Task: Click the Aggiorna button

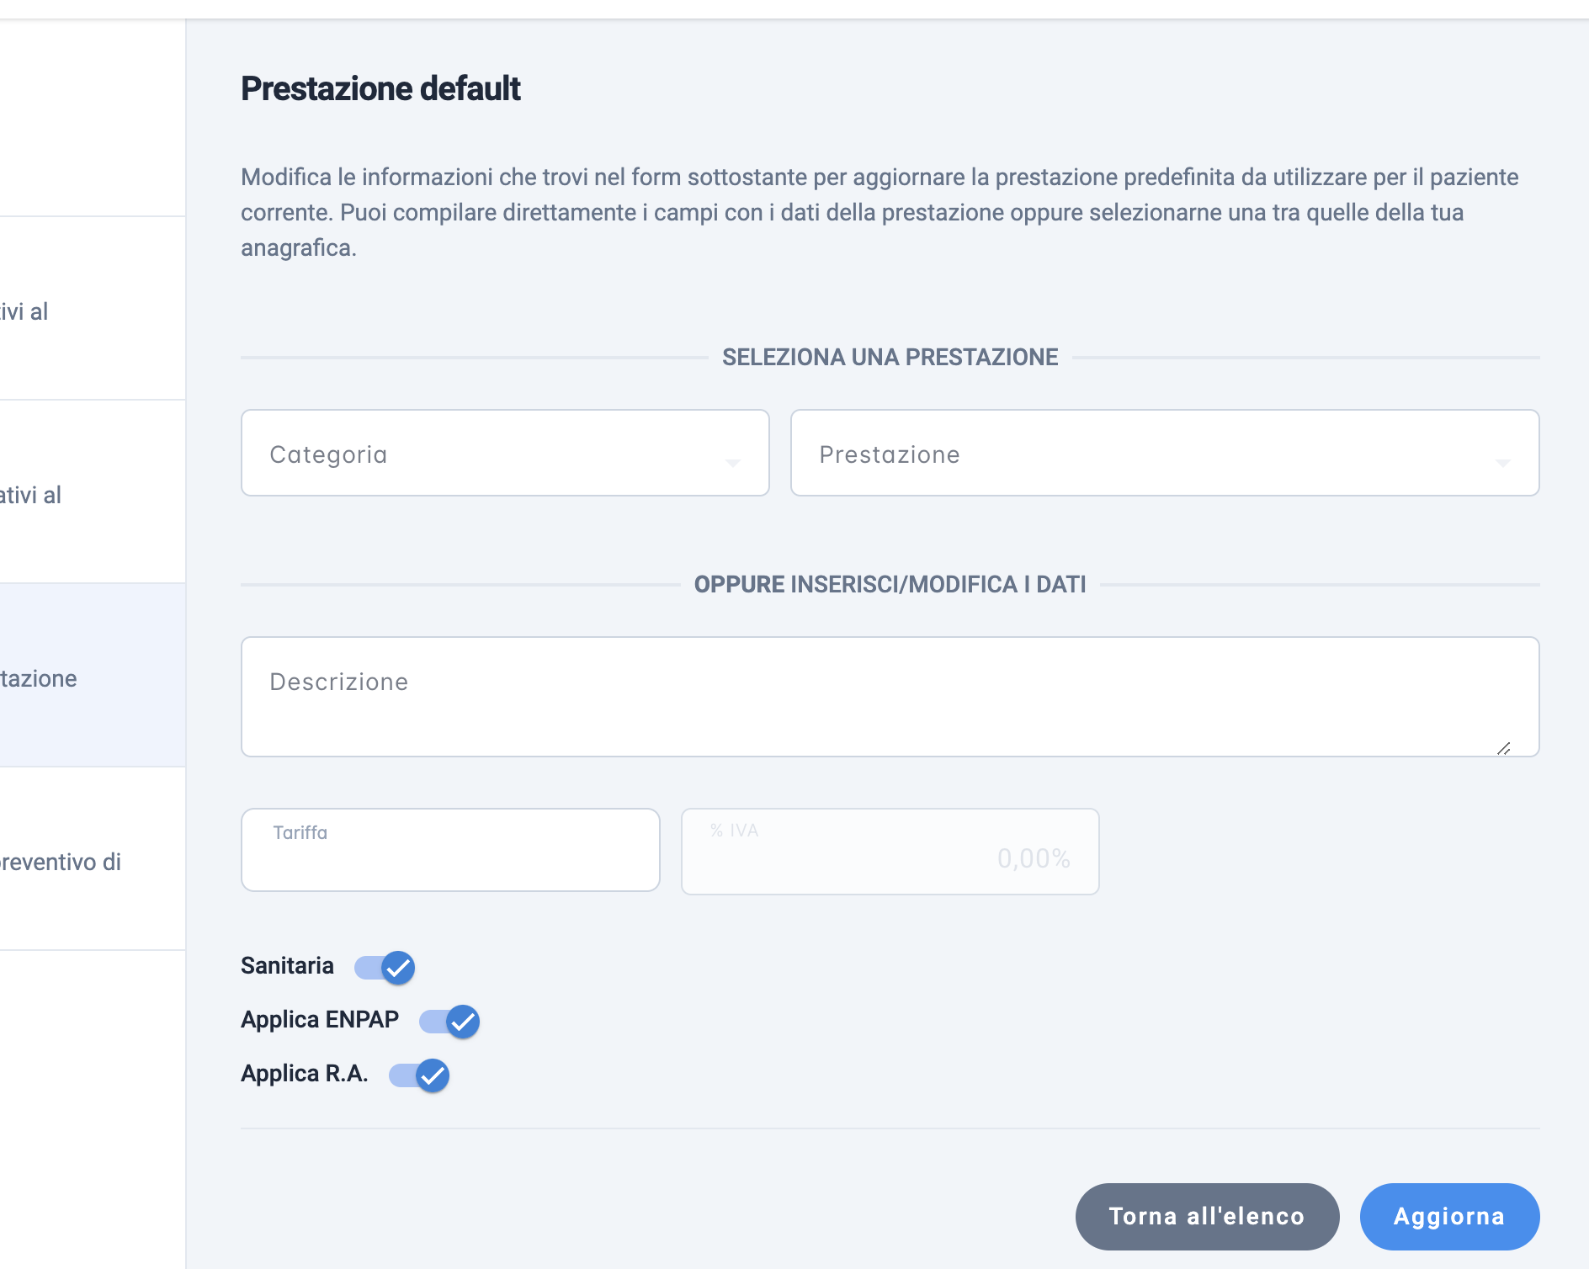Action: coord(1449,1216)
